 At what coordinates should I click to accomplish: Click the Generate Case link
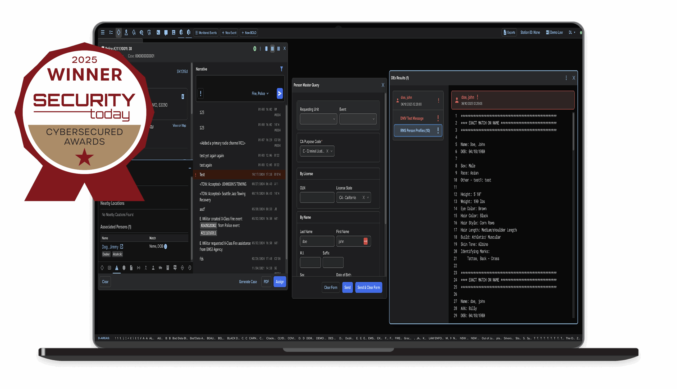point(248,282)
